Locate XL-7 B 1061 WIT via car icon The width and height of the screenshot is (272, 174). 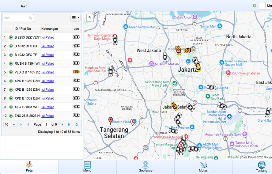tap(76, 107)
